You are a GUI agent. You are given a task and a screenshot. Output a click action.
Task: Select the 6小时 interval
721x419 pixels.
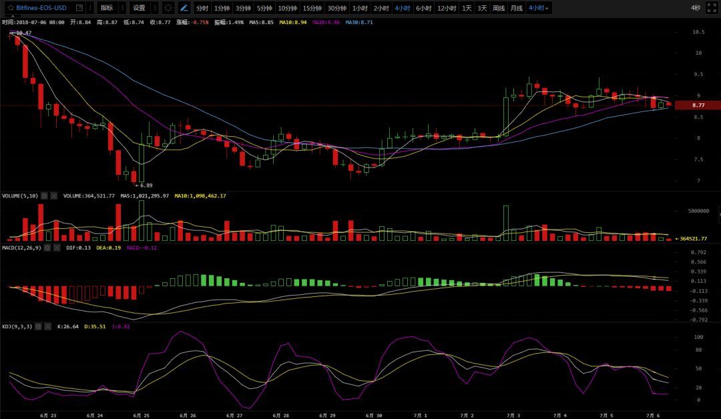click(x=423, y=8)
